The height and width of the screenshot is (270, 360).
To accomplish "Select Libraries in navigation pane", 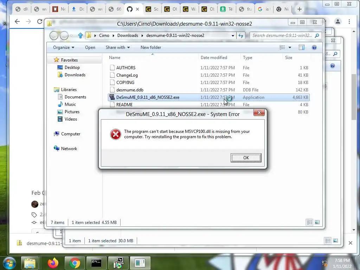I will [69, 90].
